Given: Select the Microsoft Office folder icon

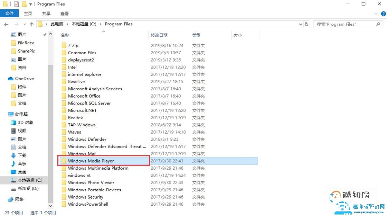Looking at the screenshot, I should coord(64,96).
